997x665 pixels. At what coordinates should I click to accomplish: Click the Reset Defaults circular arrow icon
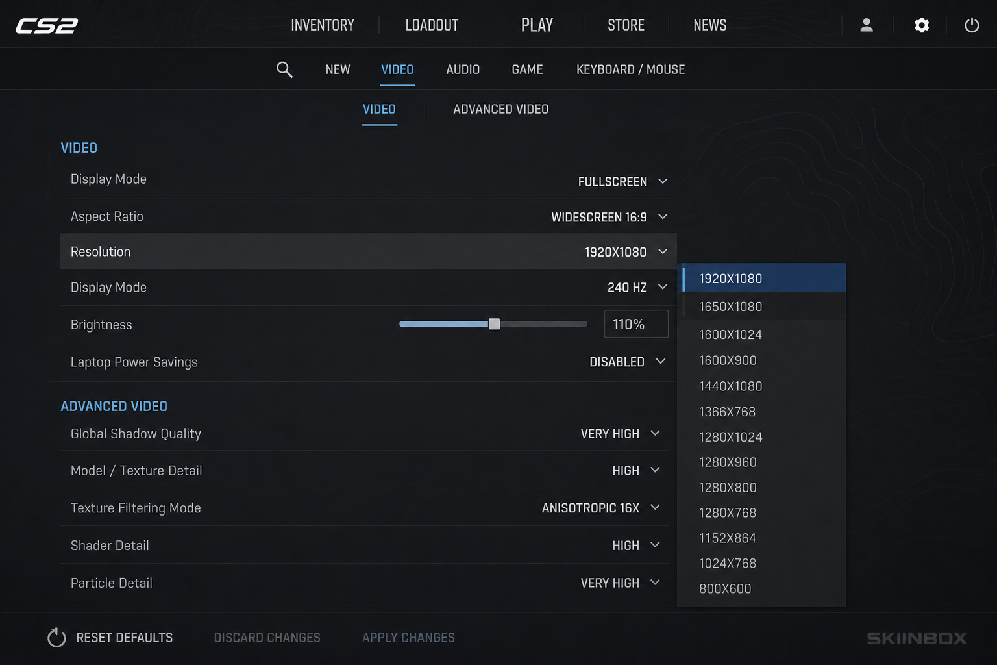coord(57,638)
